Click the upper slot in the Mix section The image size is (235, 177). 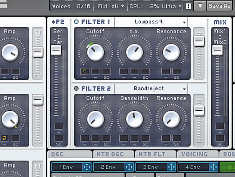220,126
